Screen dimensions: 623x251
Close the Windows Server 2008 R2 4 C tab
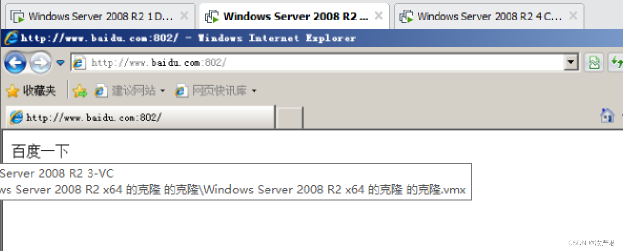pos(573,16)
